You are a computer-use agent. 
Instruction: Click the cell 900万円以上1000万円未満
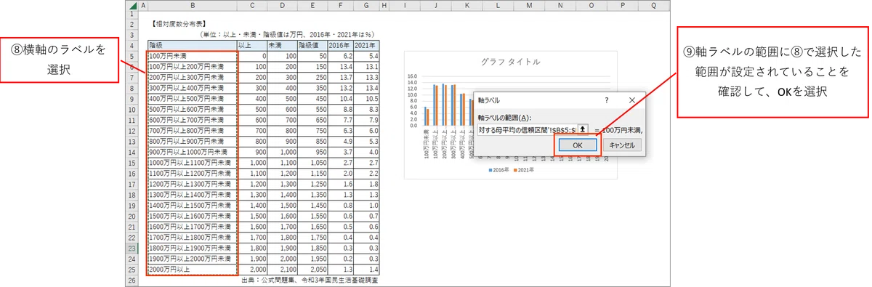pos(192,152)
